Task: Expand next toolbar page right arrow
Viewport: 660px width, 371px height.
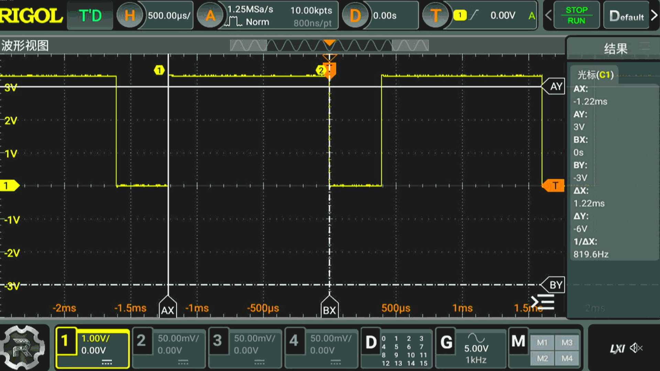Action: (654, 15)
